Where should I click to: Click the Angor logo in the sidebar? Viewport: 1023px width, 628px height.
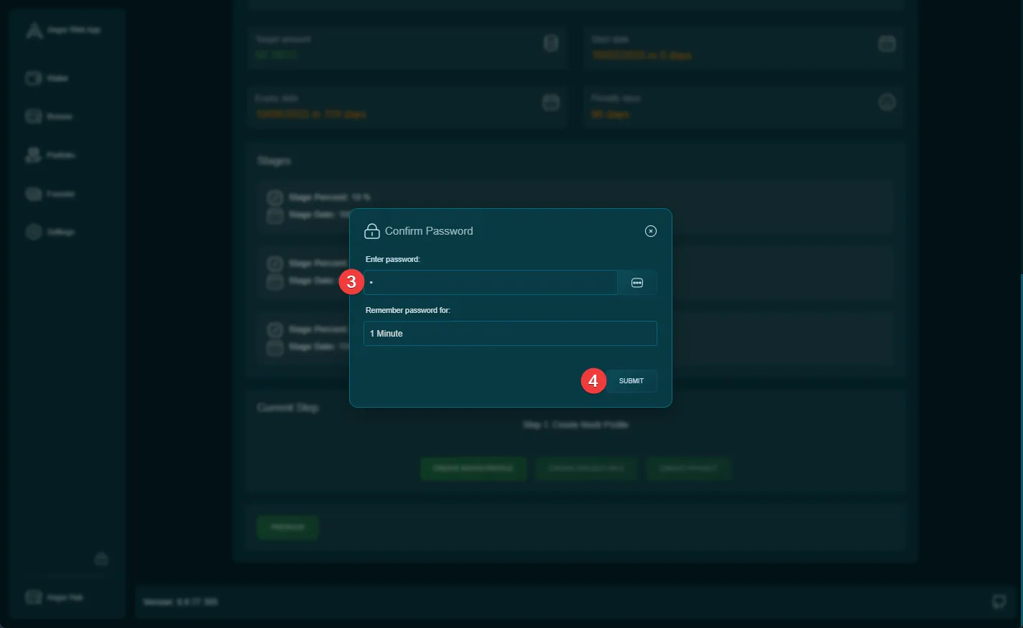tap(34, 30)
